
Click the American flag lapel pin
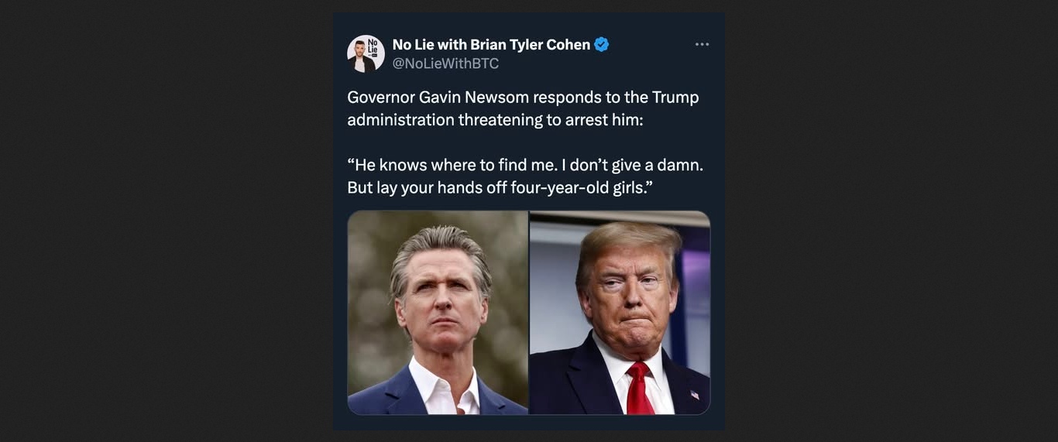tap(693, 395)
